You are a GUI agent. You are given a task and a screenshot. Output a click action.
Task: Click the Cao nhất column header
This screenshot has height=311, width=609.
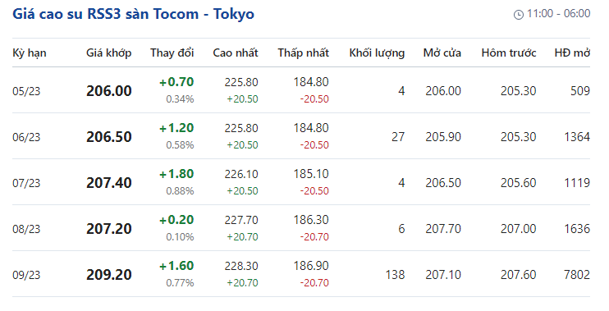click(x=236, y=53)
